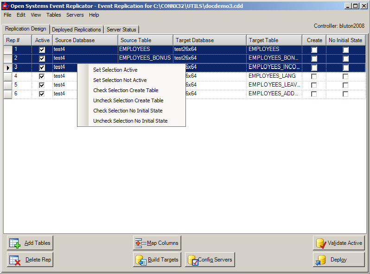This screenshot has height=274, width=370.
Task: Click the EMPLOYEES_BONUS source table cell
Action: (146, 58)
